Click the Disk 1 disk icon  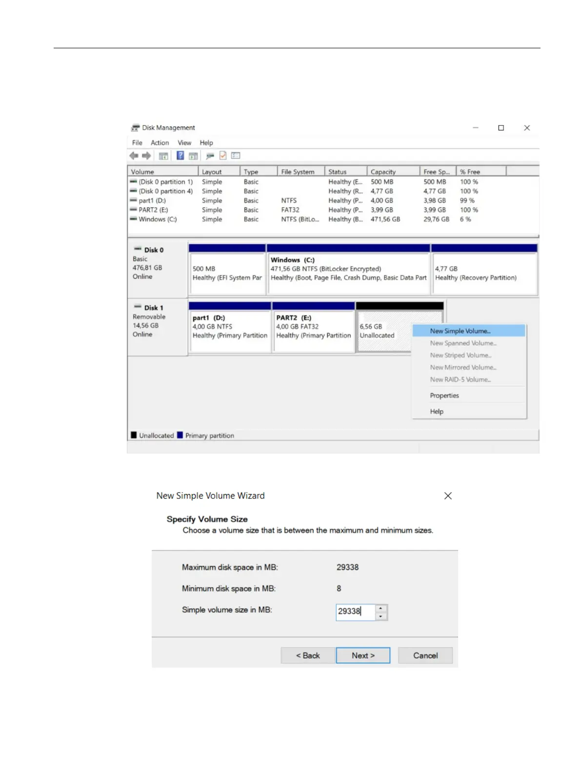tap(138, 307)
